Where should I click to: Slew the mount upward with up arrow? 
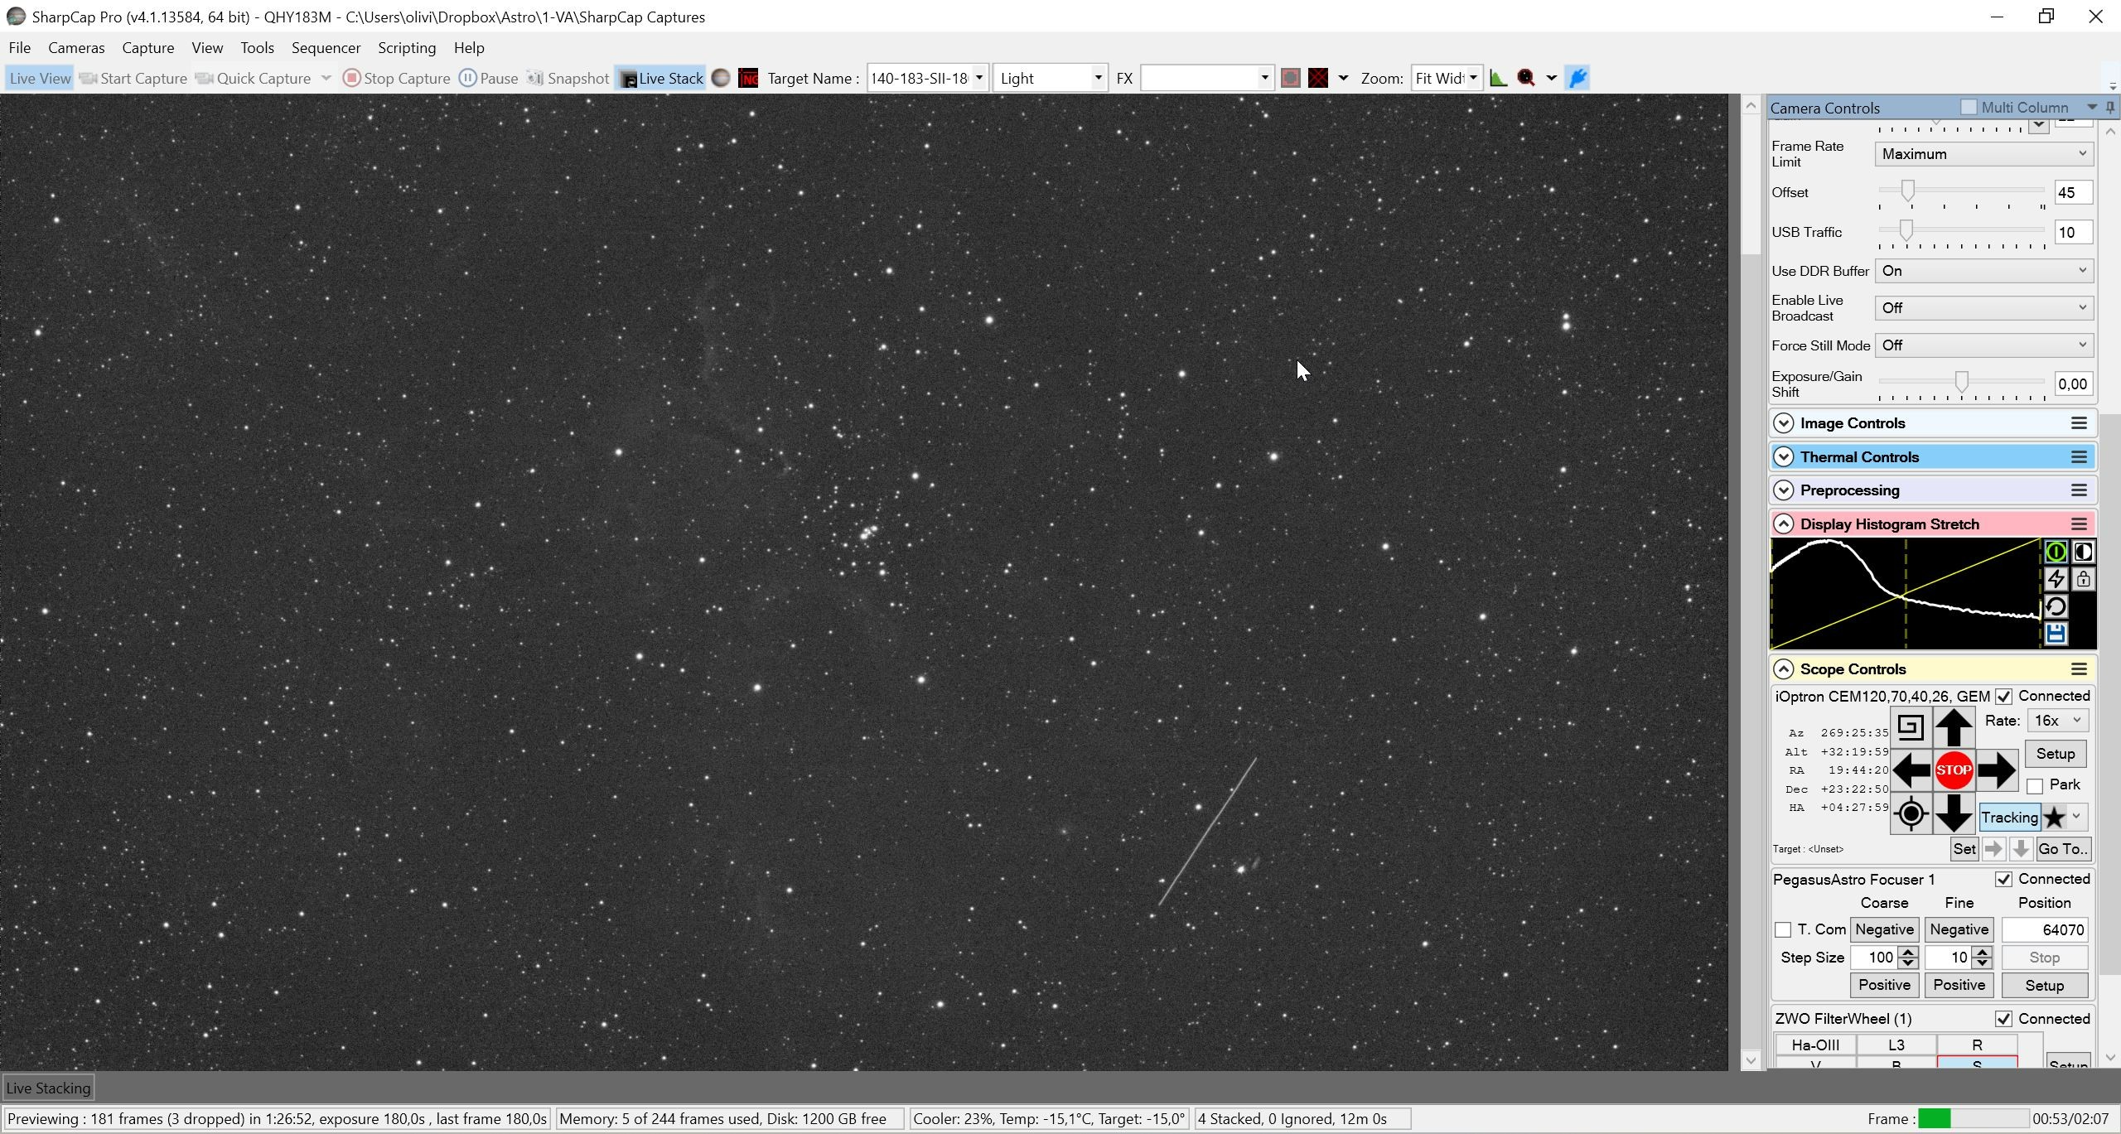point(1953,728)
